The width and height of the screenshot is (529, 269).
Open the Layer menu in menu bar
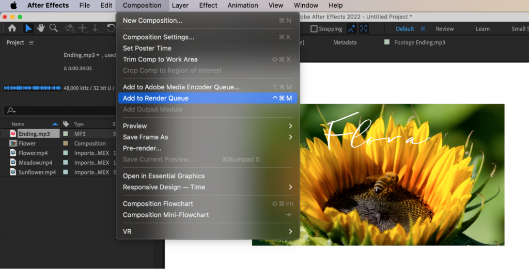180,5
